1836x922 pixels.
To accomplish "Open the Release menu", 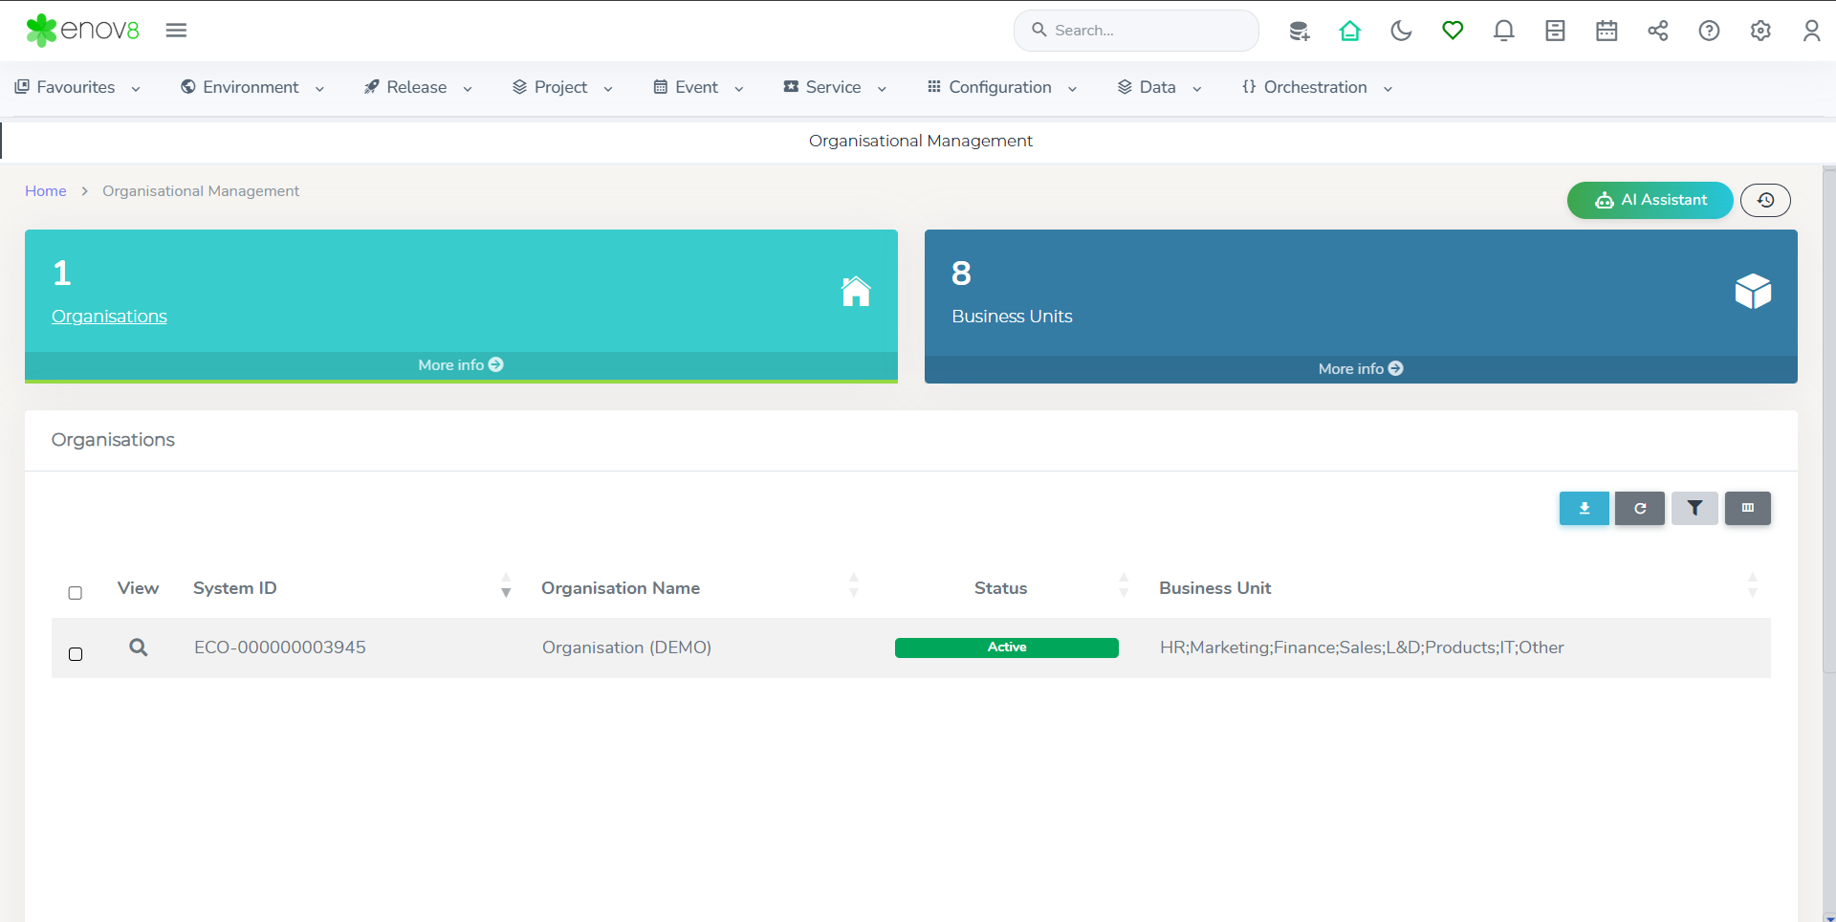I will coord(418,87).
